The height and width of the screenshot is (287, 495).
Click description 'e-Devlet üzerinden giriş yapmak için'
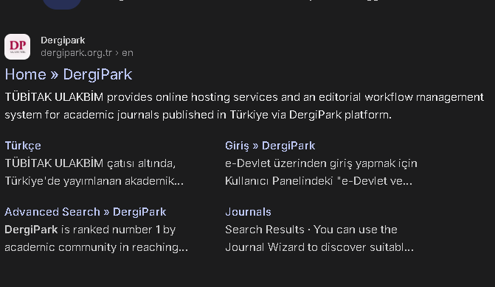[321, 163]
